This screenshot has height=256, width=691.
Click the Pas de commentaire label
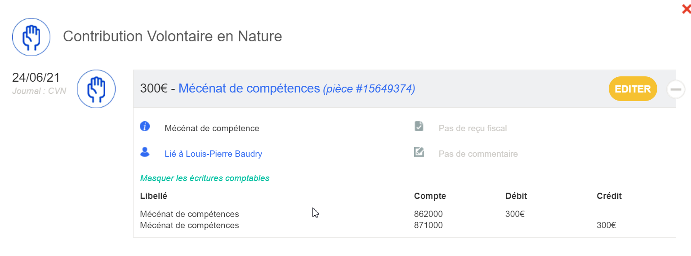(478, 154)
